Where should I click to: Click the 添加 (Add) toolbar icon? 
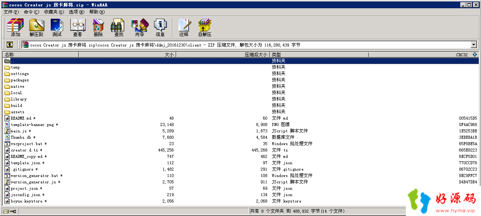click(x=15, y=28)
